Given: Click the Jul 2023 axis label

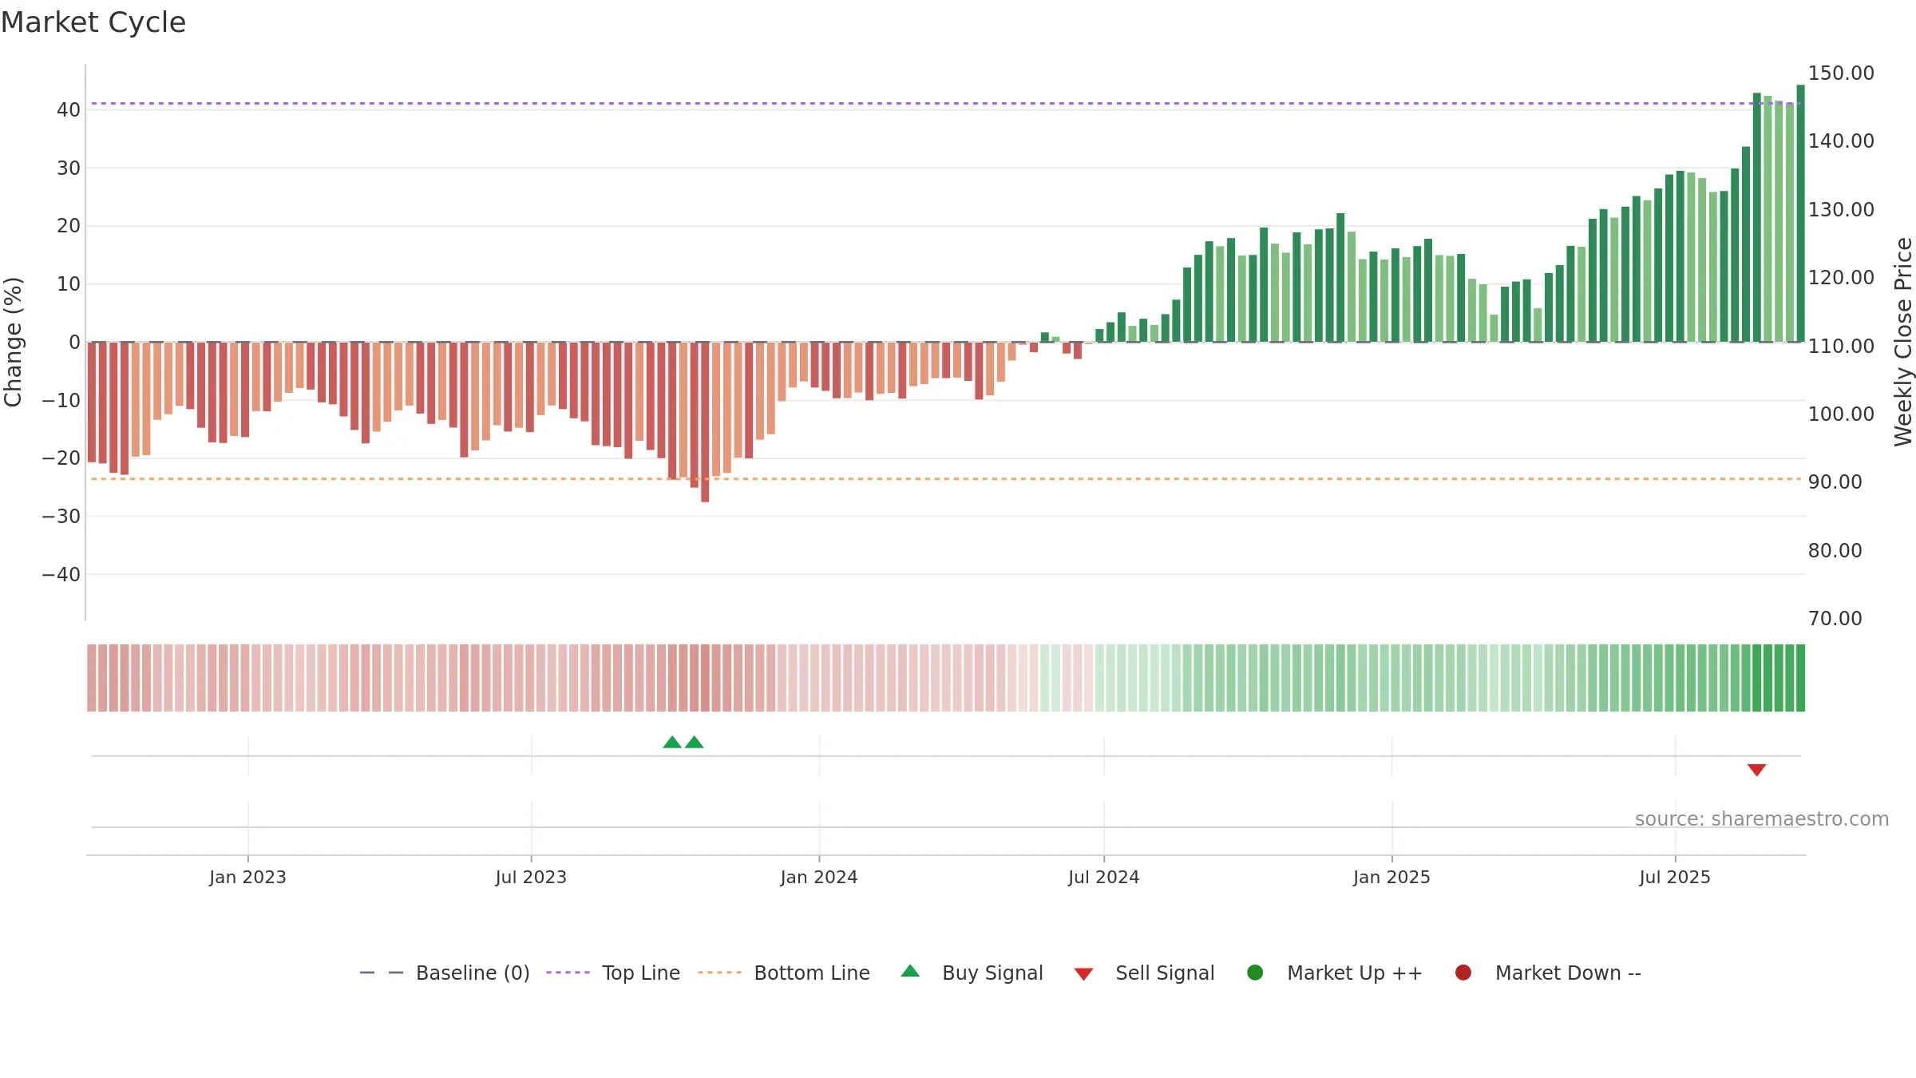Looking at the screenshot, I should pyautogui.click(x=531, y=878).
